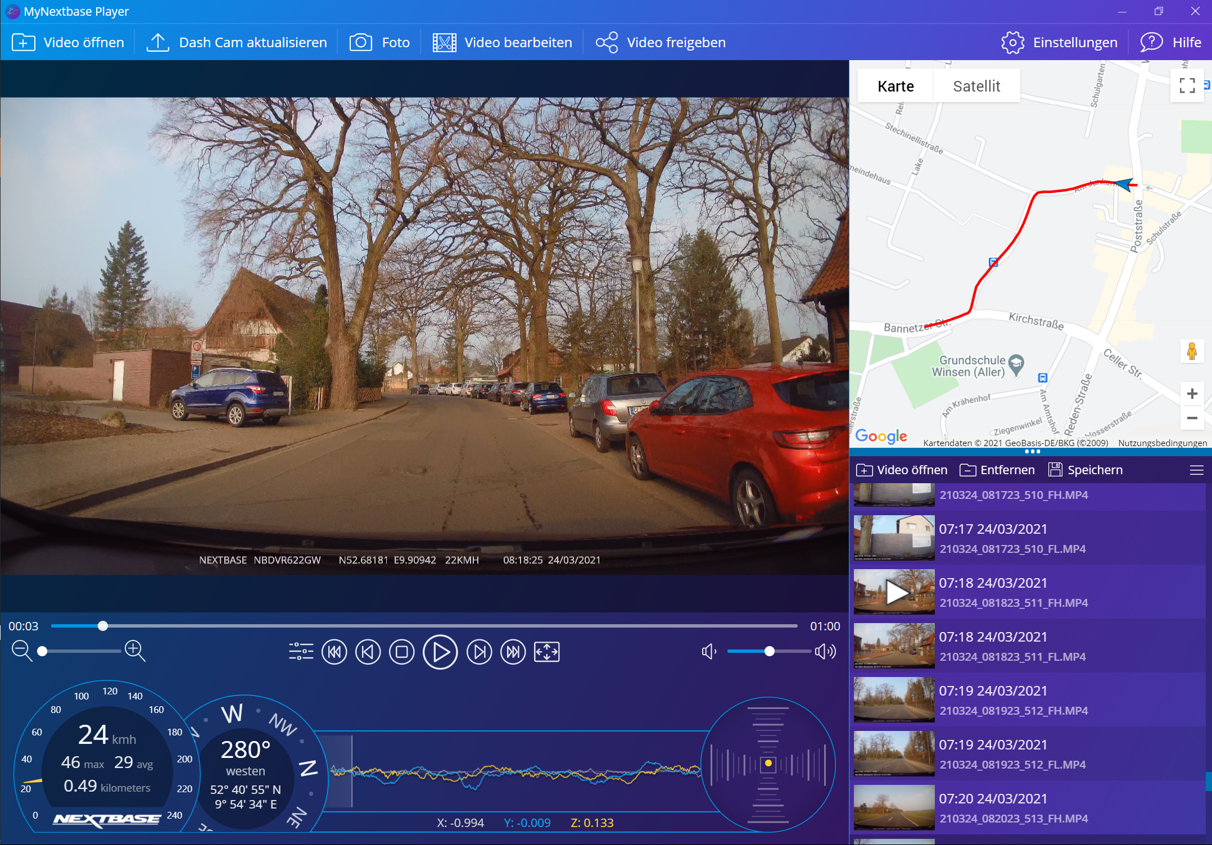Step forward one frame

point(479,652)
